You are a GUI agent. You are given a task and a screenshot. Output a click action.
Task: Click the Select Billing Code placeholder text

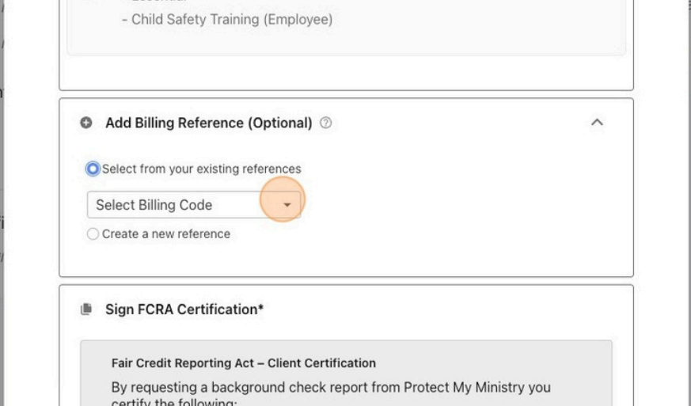[x=154, y=205]
